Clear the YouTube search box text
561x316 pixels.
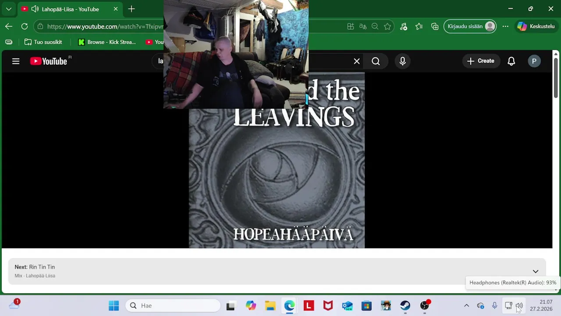[357, 61]
